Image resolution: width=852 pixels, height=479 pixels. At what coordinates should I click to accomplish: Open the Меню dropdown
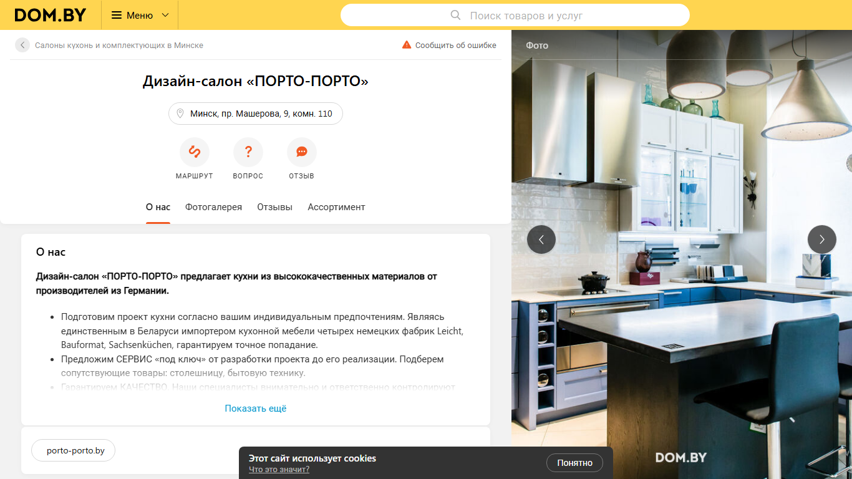(x=140, y=15)
